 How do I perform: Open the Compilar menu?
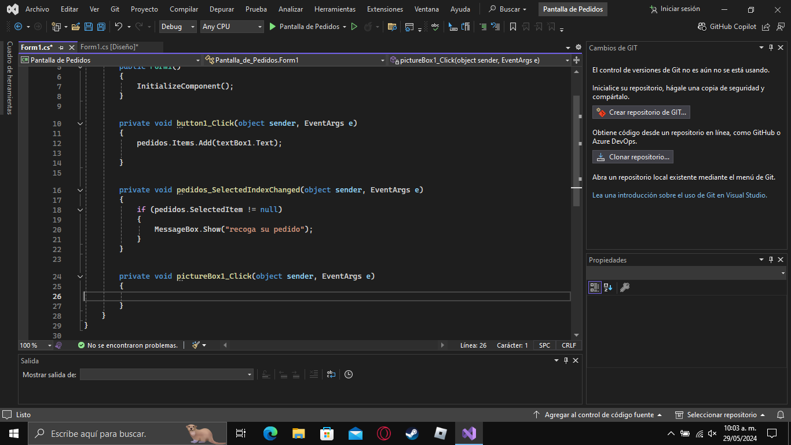click(x=184, y=9)
